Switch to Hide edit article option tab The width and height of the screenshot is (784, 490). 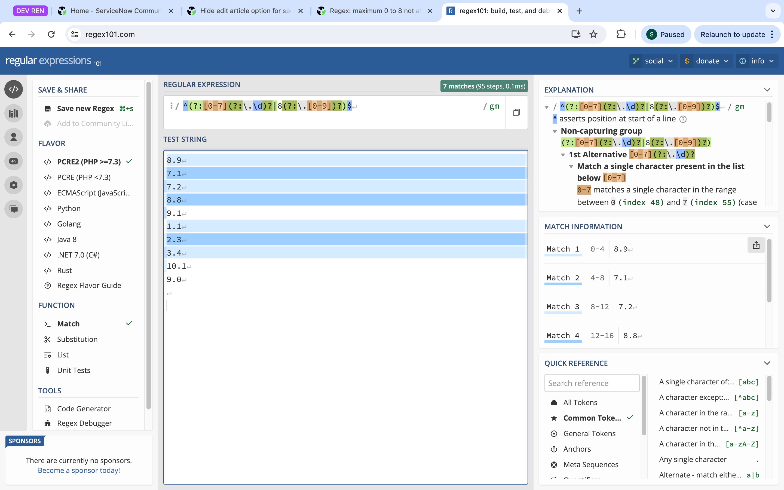(245, 11)
